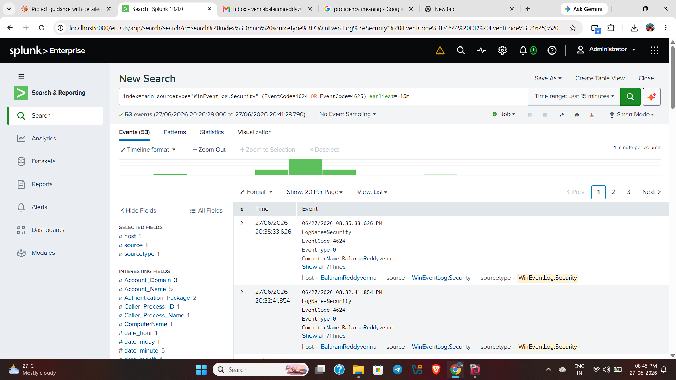Bookmark this page with star icon
This screenshot has width=676, height=380.
coord(573,28)
